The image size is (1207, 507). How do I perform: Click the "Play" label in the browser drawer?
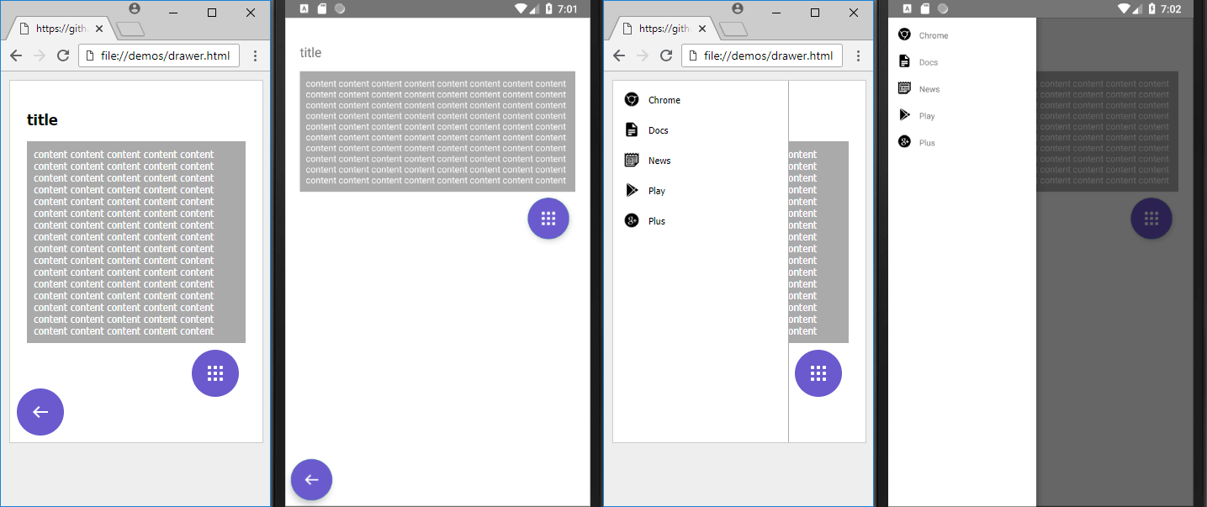(x=657, y=191)
